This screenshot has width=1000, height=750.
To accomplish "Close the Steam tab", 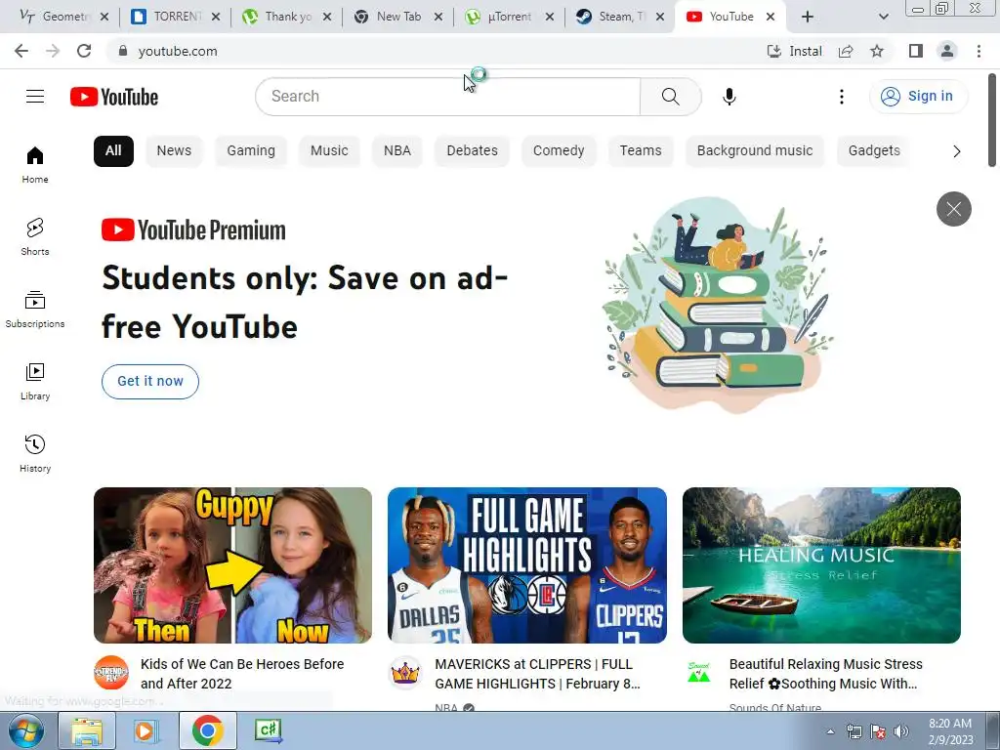I will (x=661, y=17).
